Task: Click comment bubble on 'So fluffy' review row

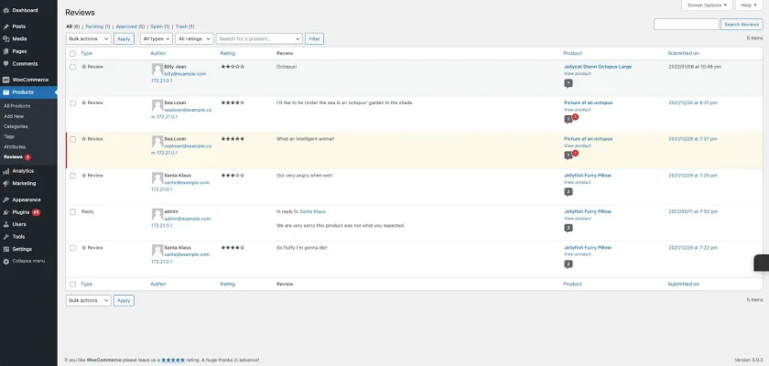Action: pyautogui.click(x=569, y=264)
